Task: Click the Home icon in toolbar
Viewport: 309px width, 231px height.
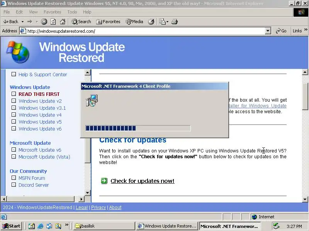Action: click(63, 22)
